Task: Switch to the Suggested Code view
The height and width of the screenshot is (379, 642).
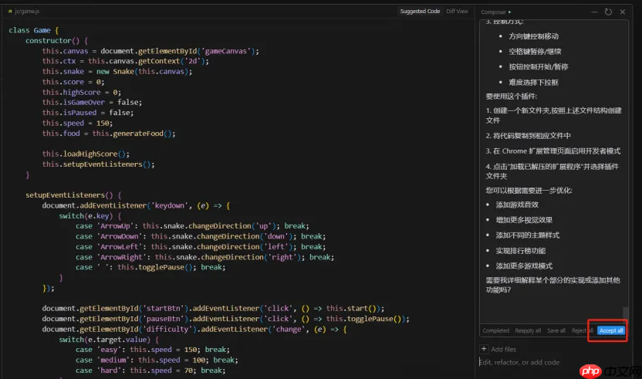Action: (x=420, y=12)
